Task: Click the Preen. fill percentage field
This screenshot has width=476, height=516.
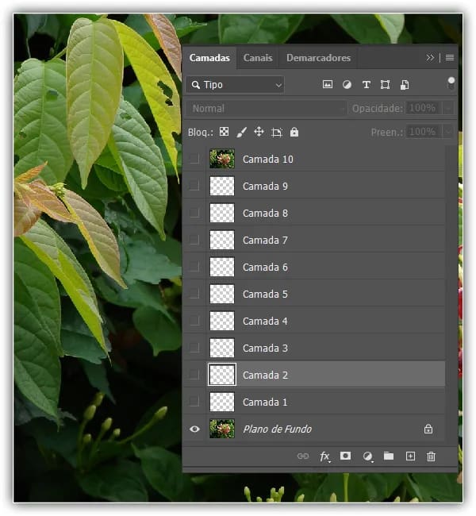Action: pyautogui.click(x=422, y=132)
